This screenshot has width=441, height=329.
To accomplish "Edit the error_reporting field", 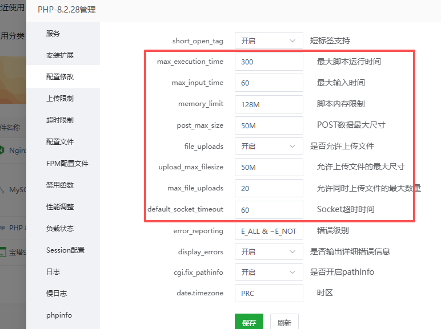I will tap(269, 231).
